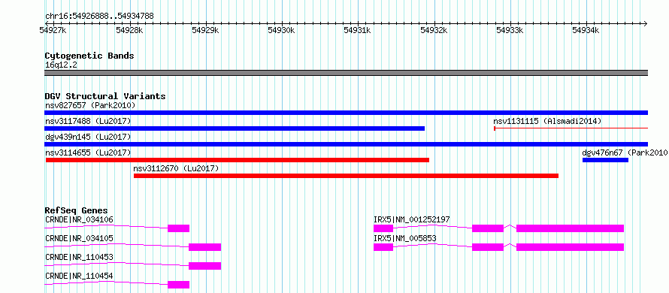Image resolution: width=669 pixels, height=293 pixels.
Task: Click the last large exon of IRX5 NM_001252197
Action: coord(570,228)
